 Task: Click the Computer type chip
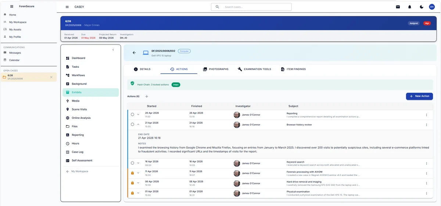184,51
